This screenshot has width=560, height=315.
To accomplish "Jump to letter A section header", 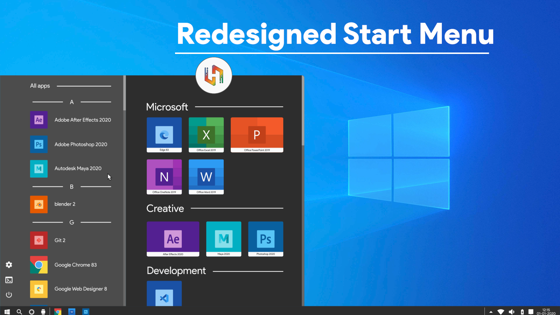I will click(72, 102).
